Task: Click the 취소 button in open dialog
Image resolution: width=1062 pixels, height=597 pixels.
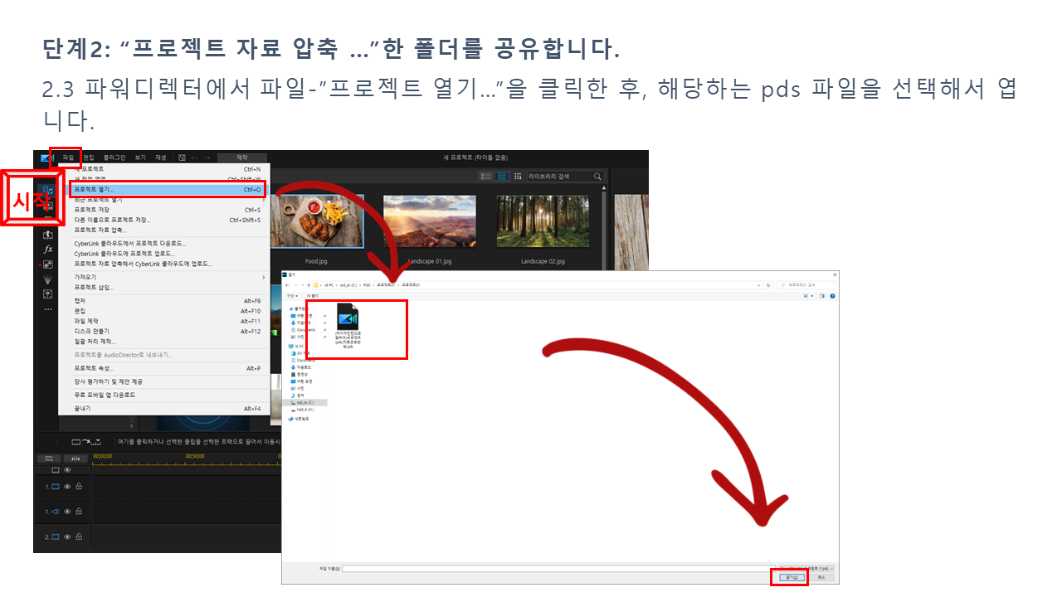Action: click(821, 577)
